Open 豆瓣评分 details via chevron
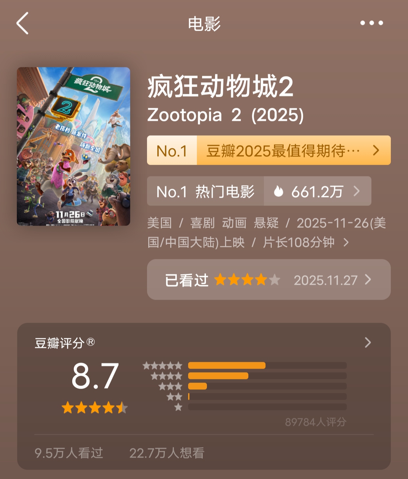Screen dimensions: 408x479 [368, 342]
